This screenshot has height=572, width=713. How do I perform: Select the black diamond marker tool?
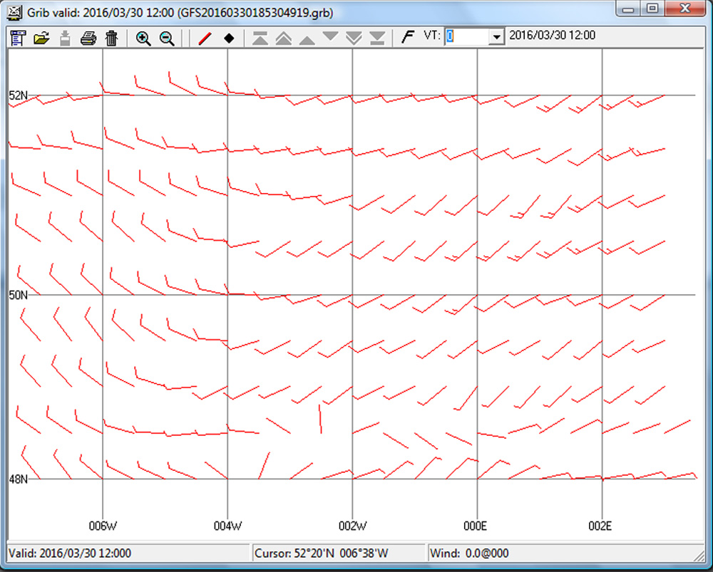pos(228,38)
